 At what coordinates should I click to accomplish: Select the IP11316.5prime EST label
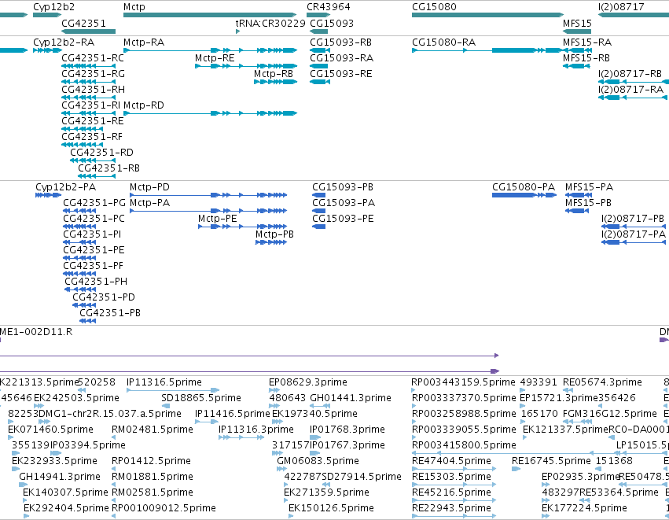click(164, 382)
